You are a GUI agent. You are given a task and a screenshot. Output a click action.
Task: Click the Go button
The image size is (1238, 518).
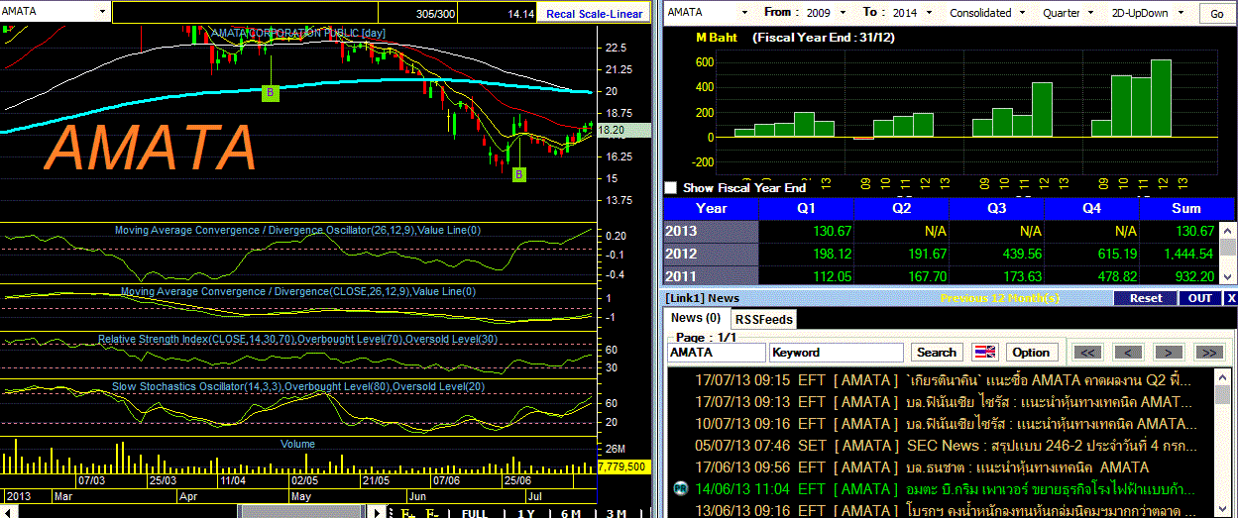1216,14
